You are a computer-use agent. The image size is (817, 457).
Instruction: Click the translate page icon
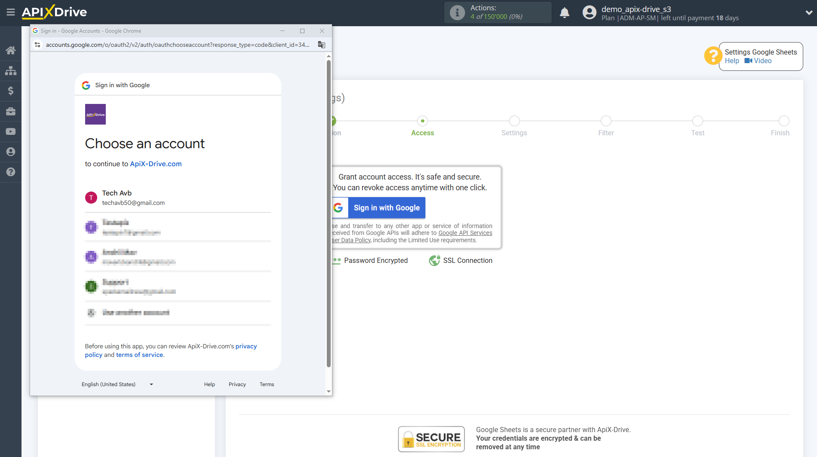click(322, 45)
